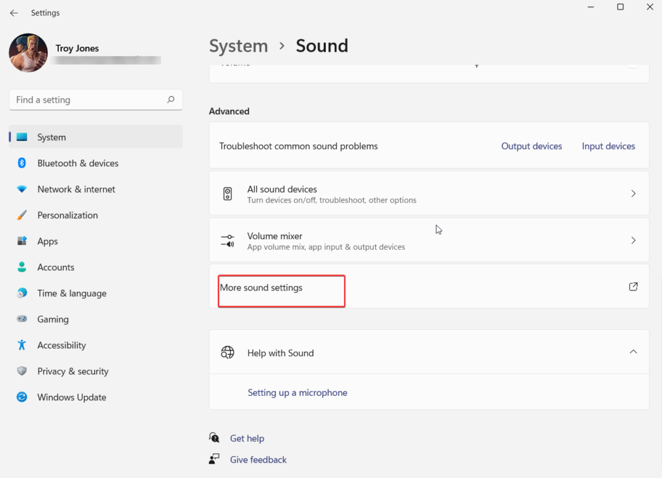The width and height of the screenshot is (662, 478).
Task: Open Setting up a microphone link
Action: coord(297,393)
